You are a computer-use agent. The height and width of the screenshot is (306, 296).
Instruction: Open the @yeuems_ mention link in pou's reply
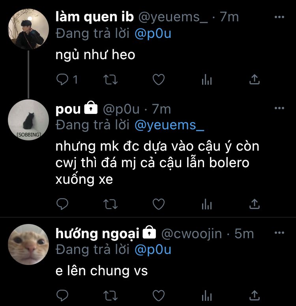[x=169, y=125]
